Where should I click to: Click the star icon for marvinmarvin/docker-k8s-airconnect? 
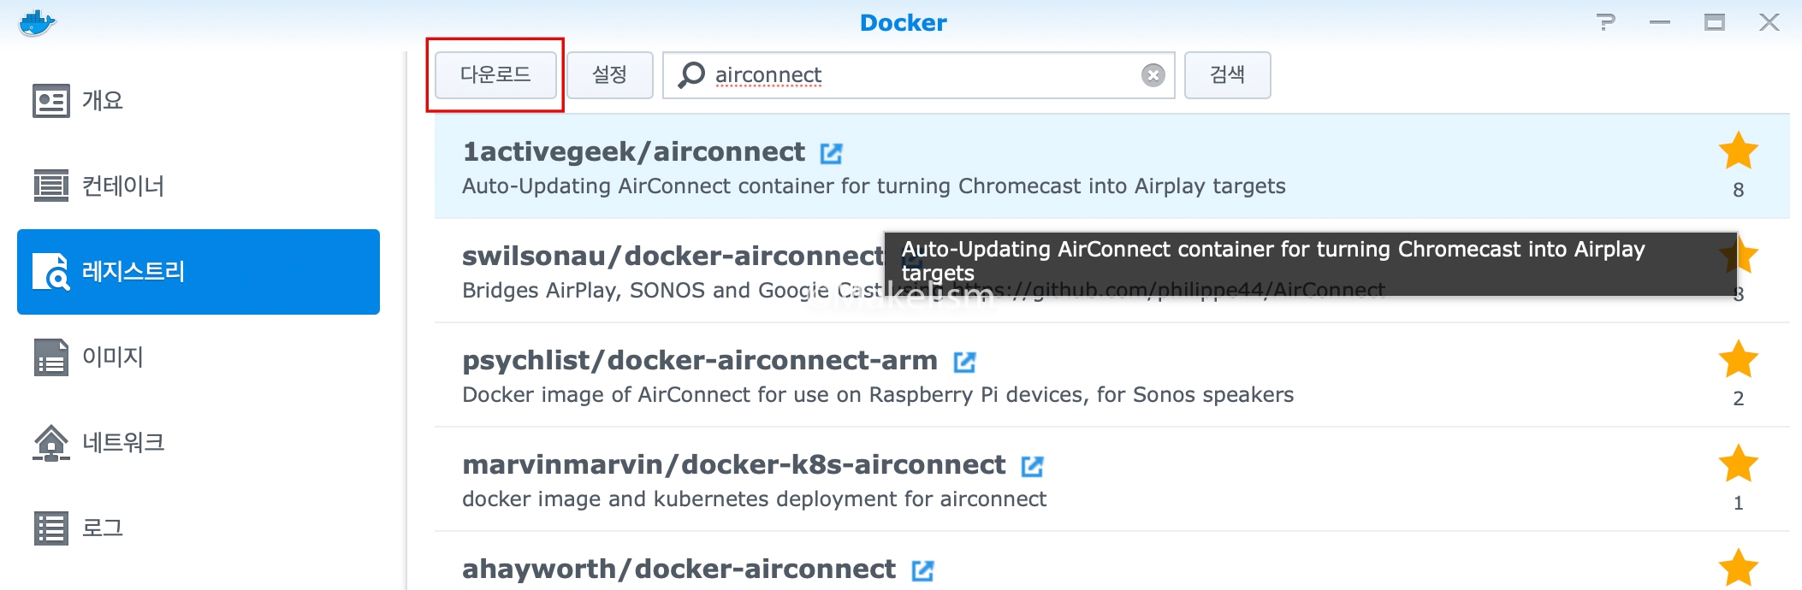[1738, 463]
